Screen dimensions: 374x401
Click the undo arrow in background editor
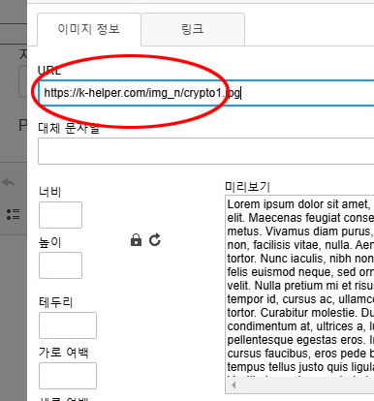click(8, 183)
